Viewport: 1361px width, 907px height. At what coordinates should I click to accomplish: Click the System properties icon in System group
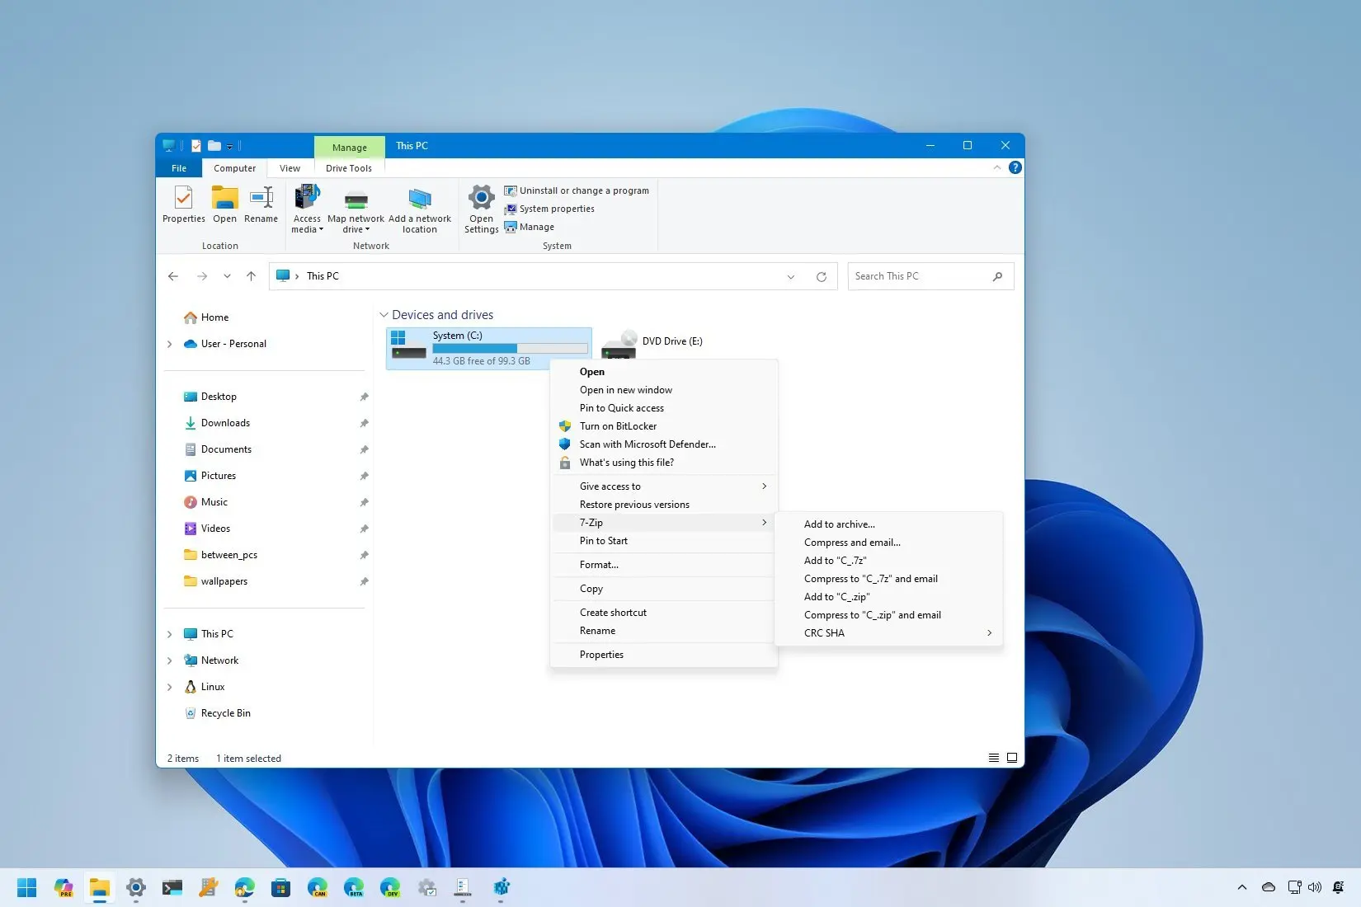click(x=511, y=209)
